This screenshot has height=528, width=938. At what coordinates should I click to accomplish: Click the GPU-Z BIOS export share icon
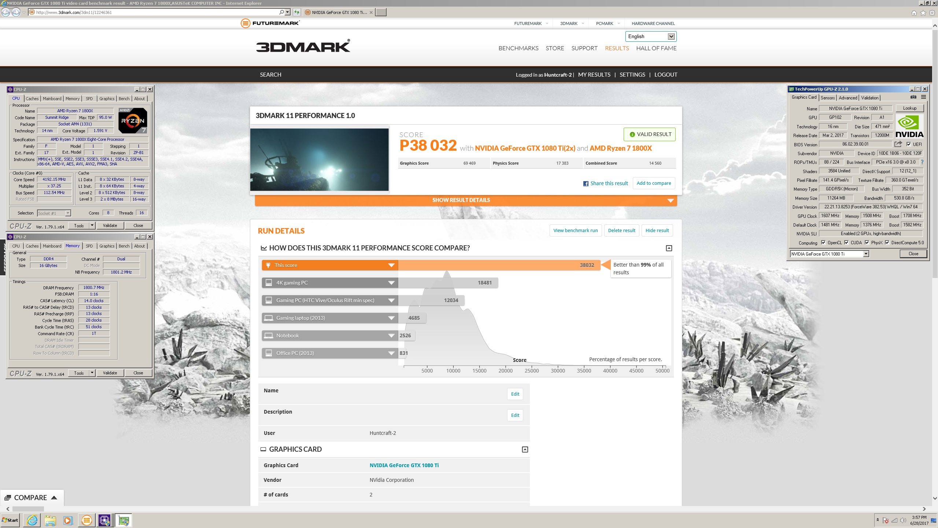(x=898, y=144)
